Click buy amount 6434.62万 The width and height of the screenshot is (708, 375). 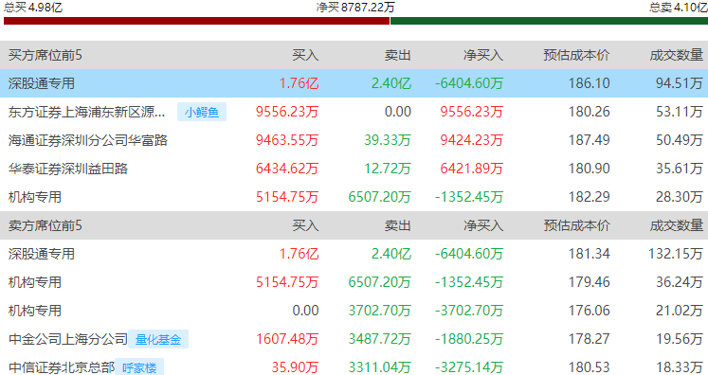(x=287, y=169)
